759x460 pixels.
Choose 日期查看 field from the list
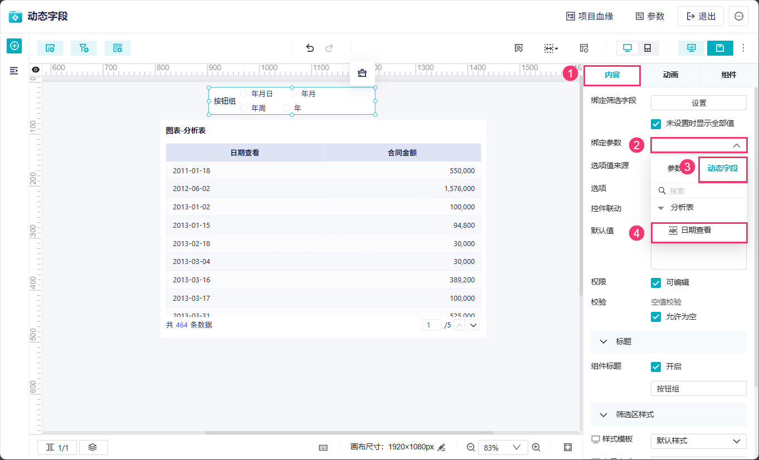coord(699,231)
